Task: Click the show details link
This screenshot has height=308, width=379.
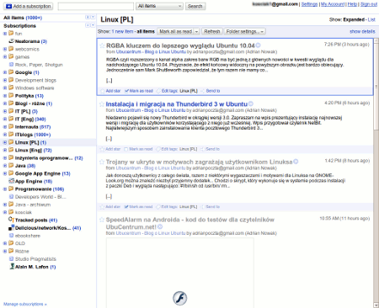Action: 362,31
